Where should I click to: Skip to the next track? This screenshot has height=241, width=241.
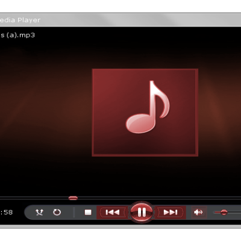coord(171,212)
